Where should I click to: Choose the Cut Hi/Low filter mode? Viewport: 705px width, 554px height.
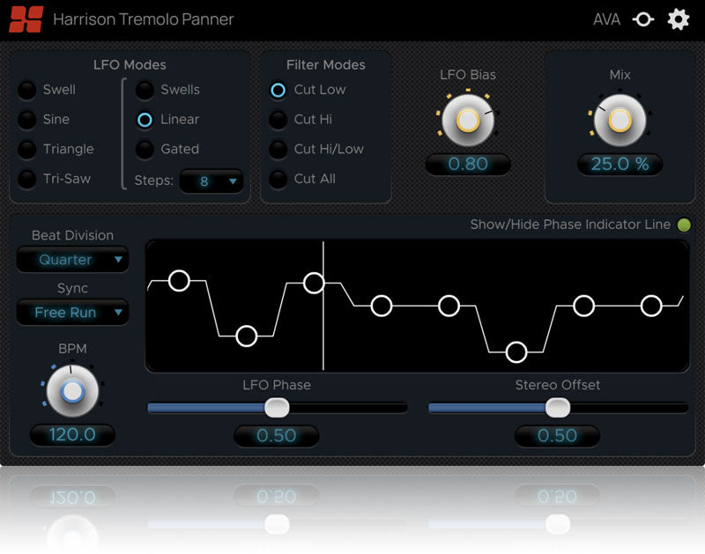[x=278, y=149]
